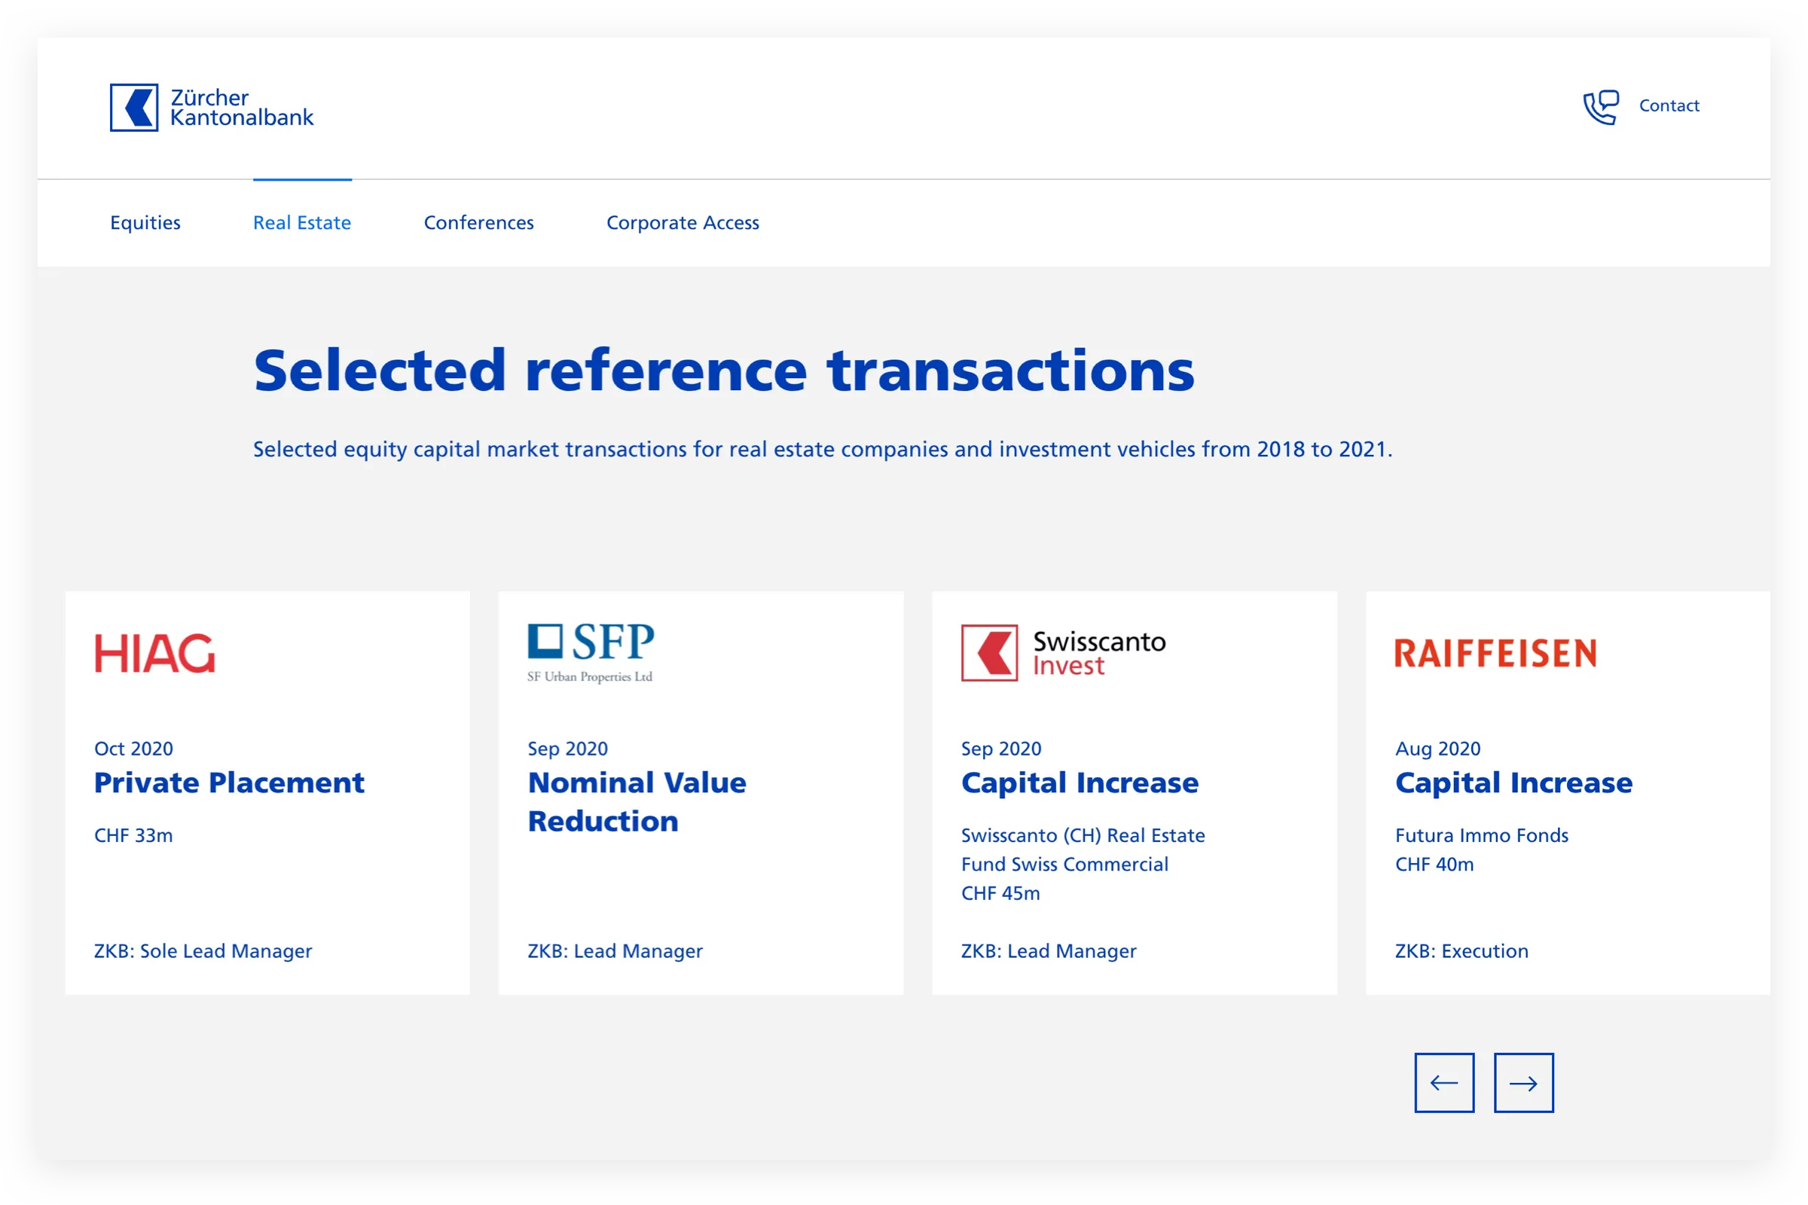
Task: Click the Raiffeisen logo
Action: click(1495, 653)
